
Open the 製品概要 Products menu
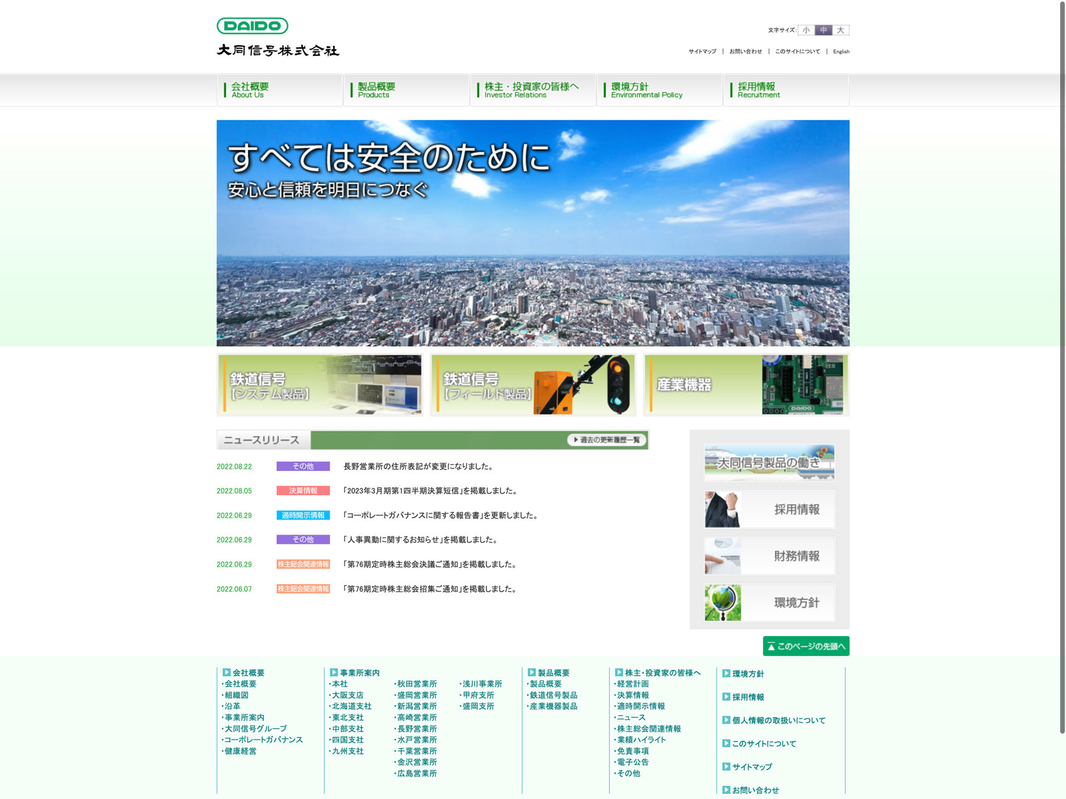pyautogui.click(x=406, y=90)
